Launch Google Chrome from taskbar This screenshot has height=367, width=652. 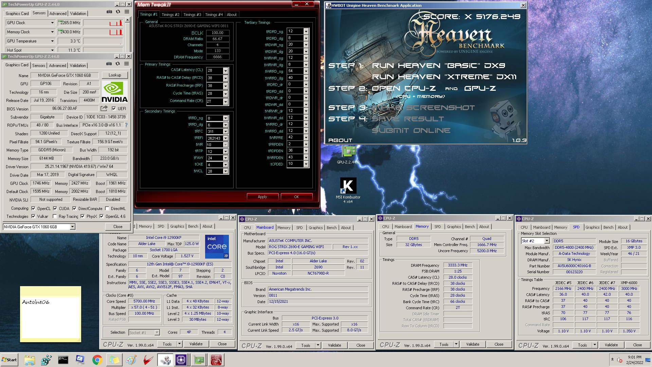click(x=97, y=360)
